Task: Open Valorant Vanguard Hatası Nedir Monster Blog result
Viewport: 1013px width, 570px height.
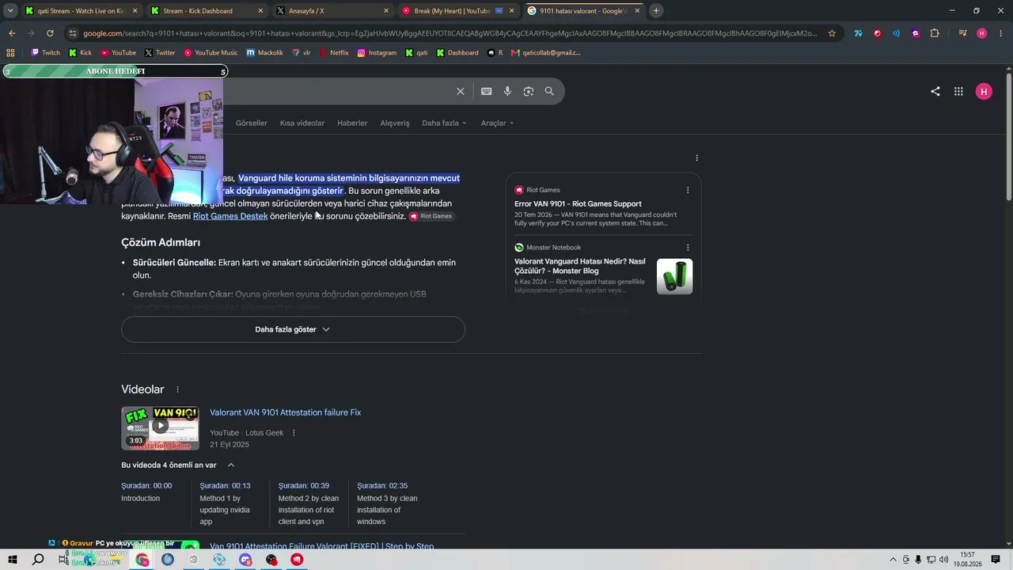Action: pyautogui.click(x=580, y=266)
